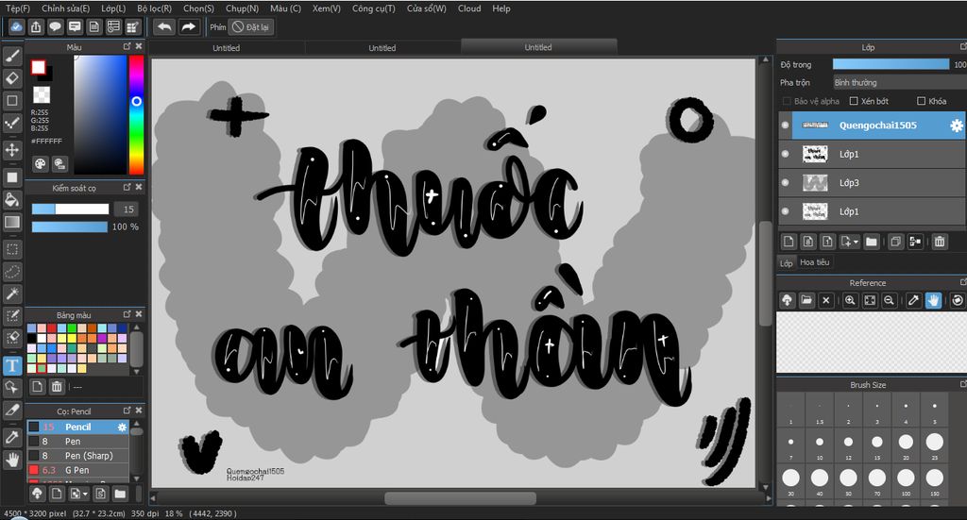
Task: Select the Eyedropper tool in the left toolbar
Action: click(12, 438)
